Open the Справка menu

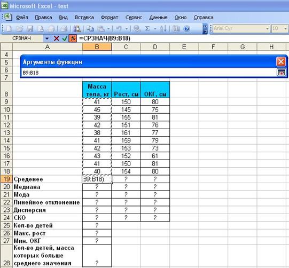pos(204,18)
